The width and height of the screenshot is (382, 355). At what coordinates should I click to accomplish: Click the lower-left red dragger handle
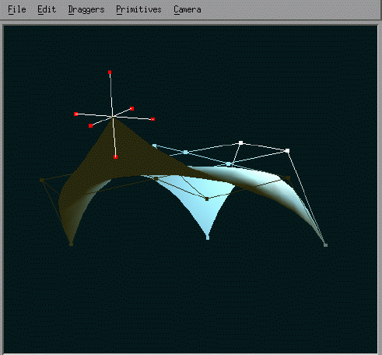pyautogui.click(x=90, y=126)
